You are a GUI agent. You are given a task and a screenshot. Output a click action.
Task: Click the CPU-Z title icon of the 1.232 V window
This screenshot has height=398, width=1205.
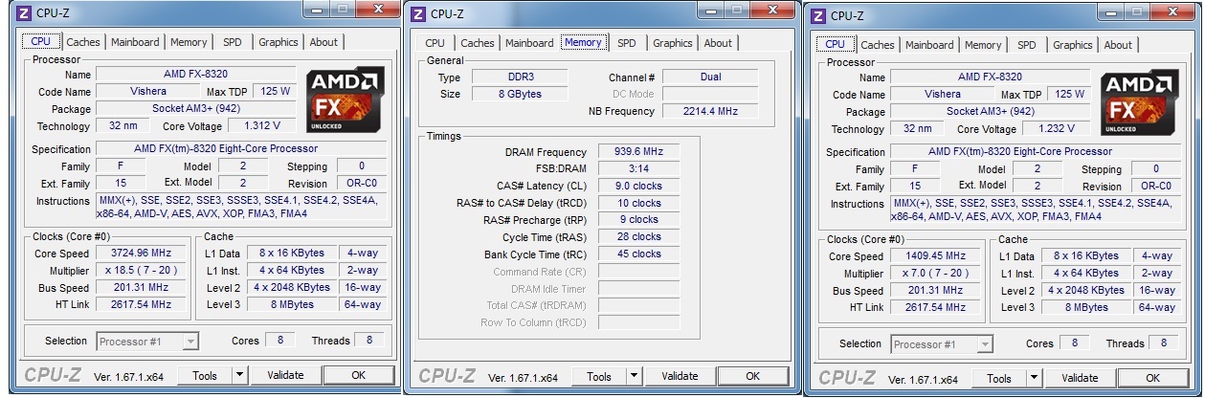(x=817, y=15)
